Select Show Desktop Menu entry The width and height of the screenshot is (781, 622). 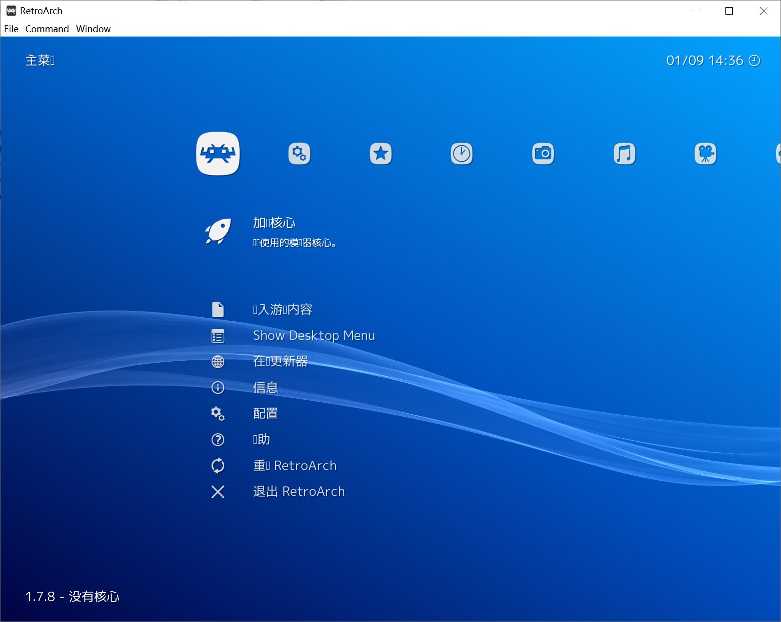pyautogui.click(x=313, y=335)
